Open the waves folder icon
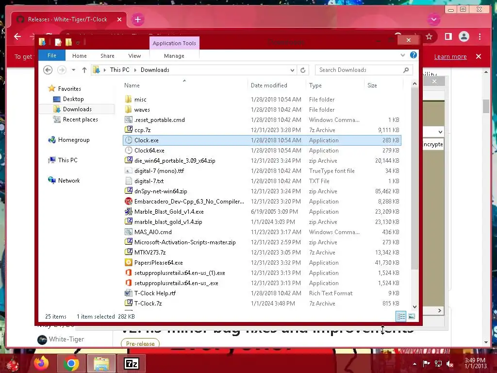The image size is (497, 373). (x=128, y=109)
